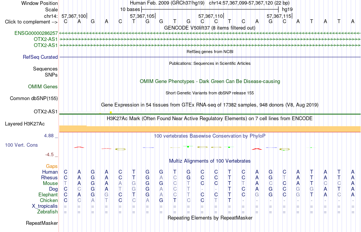Screen dimensions: 361x232
Task: Click position label 57,367,110
Action: pos(211,16)
